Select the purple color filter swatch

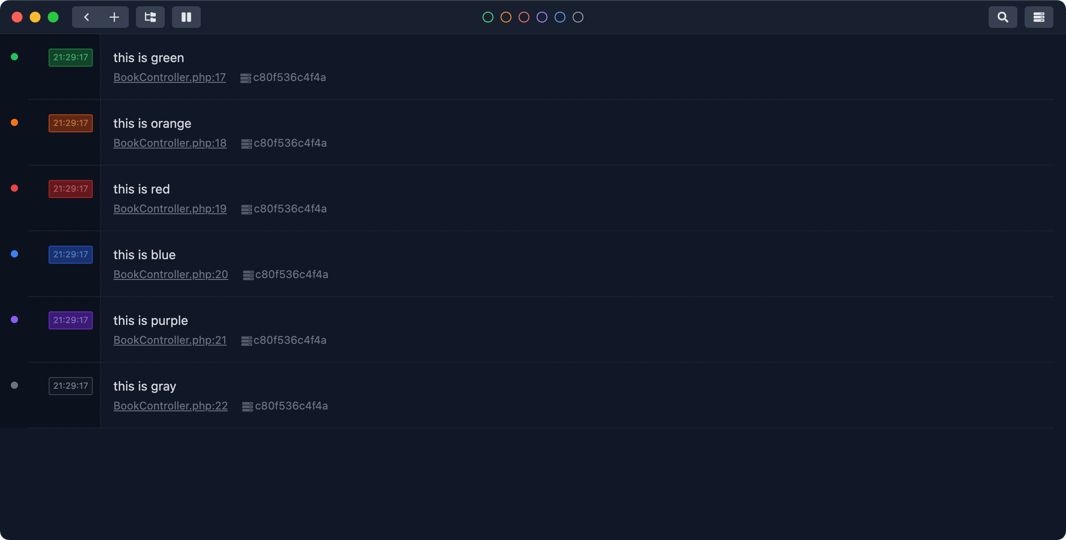tap(542, 17)
